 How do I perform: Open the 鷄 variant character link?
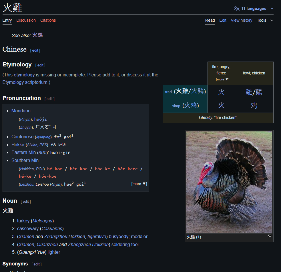259,92
